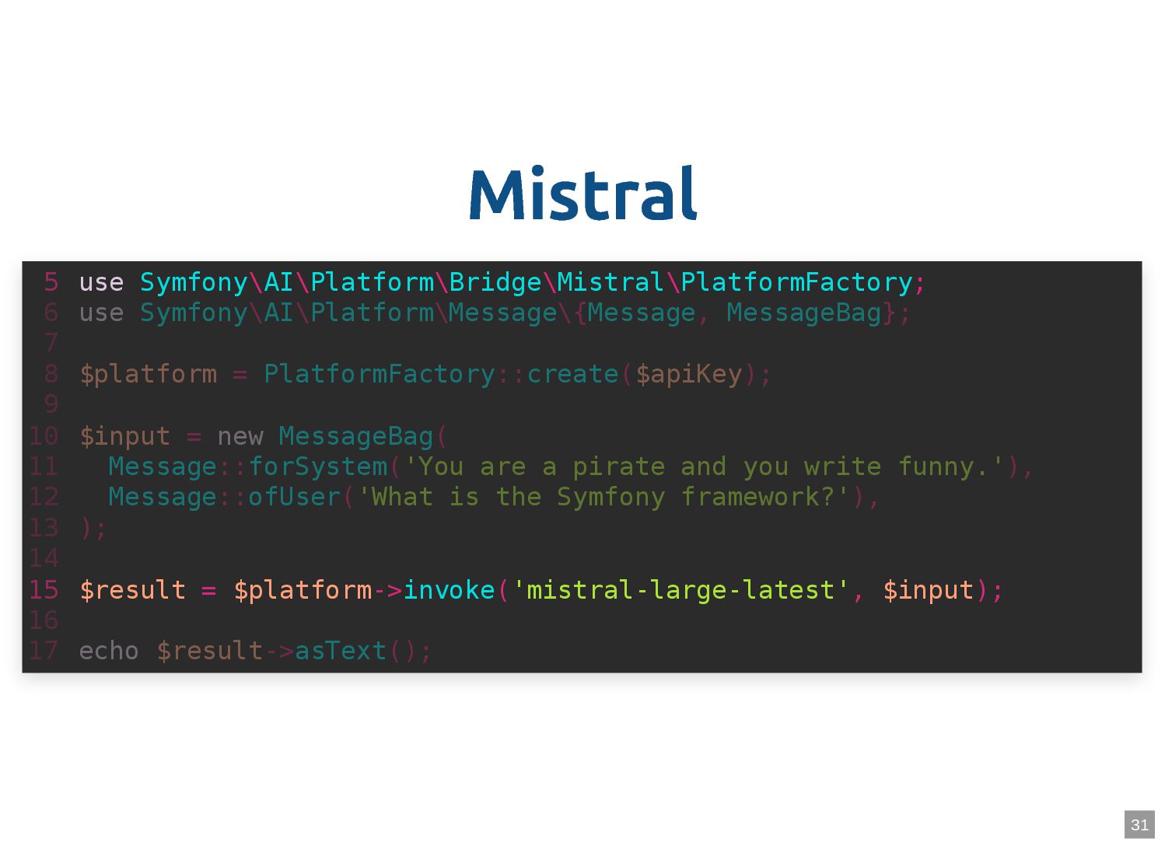Click the 'mistral-large-latest' model string
Viewport: 1165px width, 849px height.
pyautogui.click(x=680, y=590)
